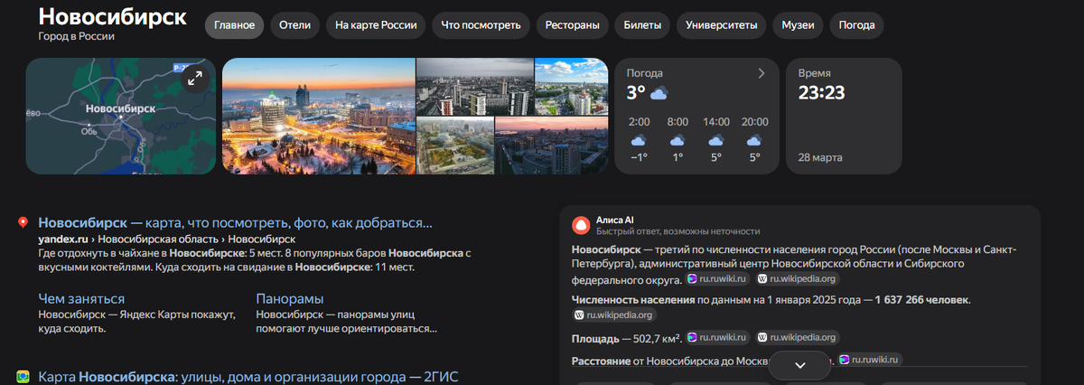Open the ru.wikipedia.org source under Численность населения
The height and width of the screenshot is (385, 1084).
(x=614, y=315)
